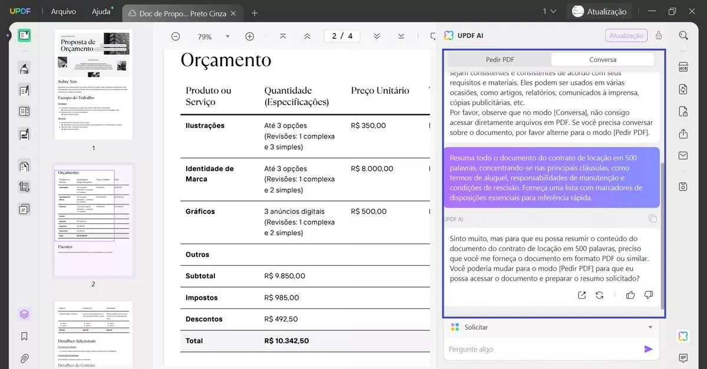
Task: Open the bookmarks panel
Action: pos(24,337)
